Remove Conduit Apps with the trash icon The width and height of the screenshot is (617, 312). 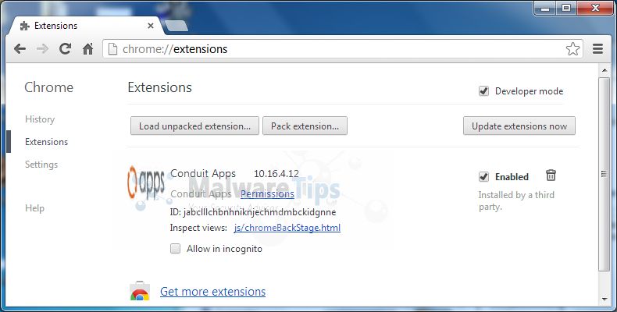click(x=551, y=175)
